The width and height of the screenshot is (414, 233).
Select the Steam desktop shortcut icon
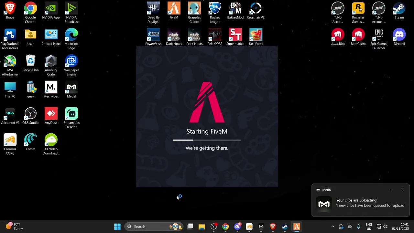click(x=399, y=11)
